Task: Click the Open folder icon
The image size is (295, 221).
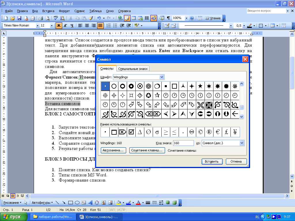Action: pos(13,18)
